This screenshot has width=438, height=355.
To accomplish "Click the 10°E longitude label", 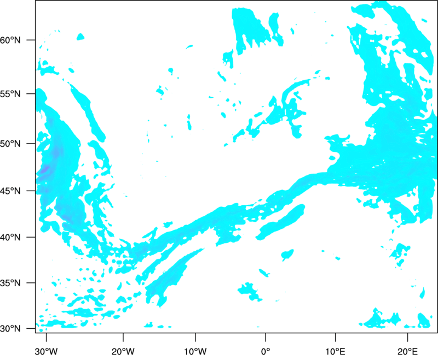I will coord(335,351).
